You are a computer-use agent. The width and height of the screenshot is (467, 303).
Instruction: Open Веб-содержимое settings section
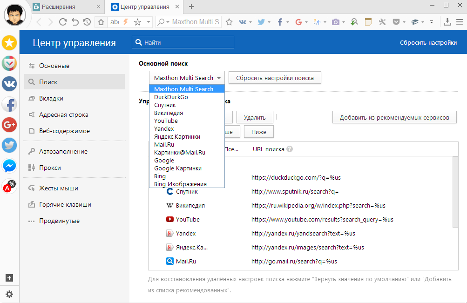coord(74,131)
